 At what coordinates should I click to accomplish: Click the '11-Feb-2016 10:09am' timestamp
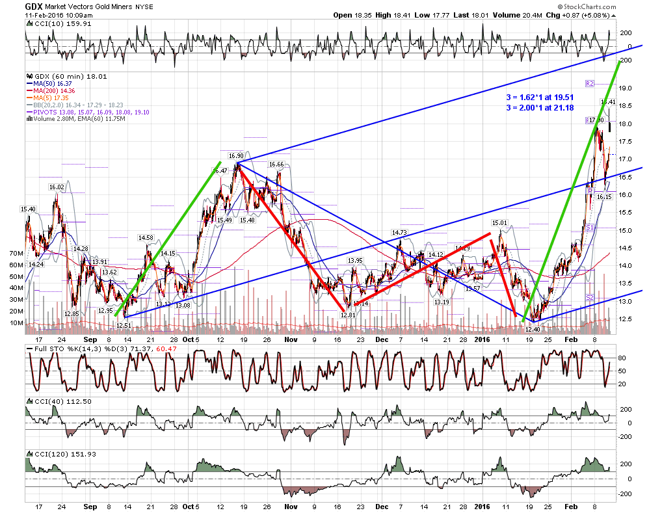pyautogui.click(x=59, y=16)
